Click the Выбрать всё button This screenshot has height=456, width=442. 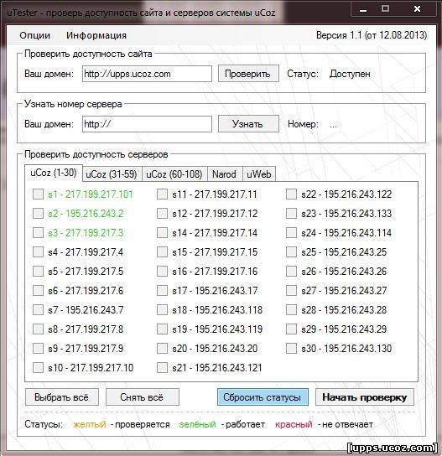tap(62, 397)
